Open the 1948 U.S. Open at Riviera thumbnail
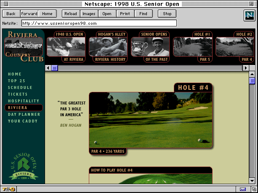The height and width of the screenshot is (193, 258). [x=66, y=47]
